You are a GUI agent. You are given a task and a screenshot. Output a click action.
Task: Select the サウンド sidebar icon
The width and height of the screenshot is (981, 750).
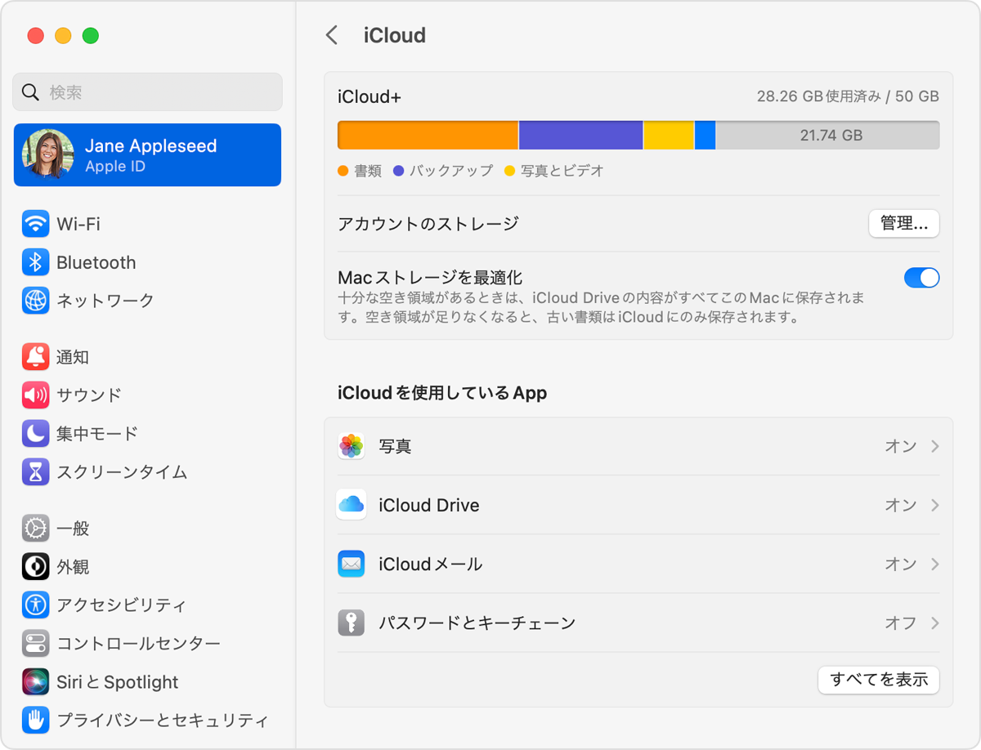36,395
